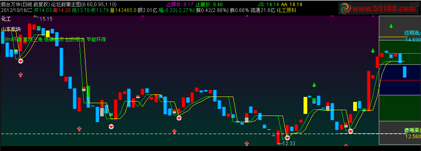This screenshot has width=421, height=151.
Task: Click green down arrow in the right price panel
Action: pyautogui.click(x=391, y=26)
